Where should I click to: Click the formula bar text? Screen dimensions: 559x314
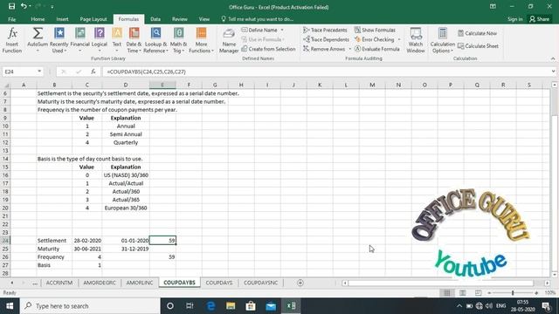point(146,72)
